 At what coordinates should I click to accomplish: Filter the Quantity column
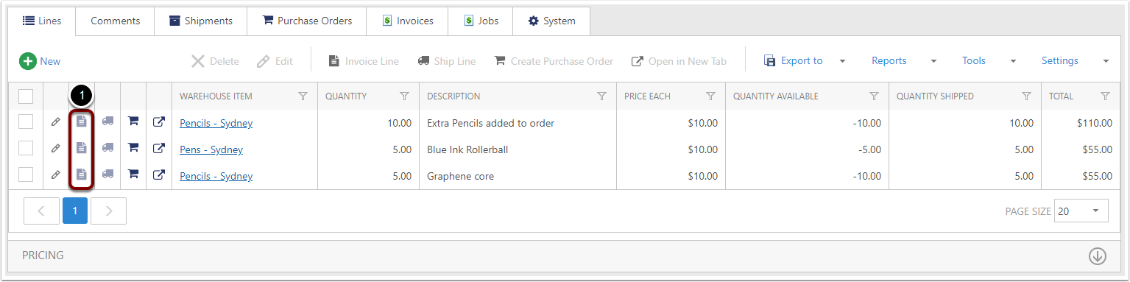tap(404, 96)
